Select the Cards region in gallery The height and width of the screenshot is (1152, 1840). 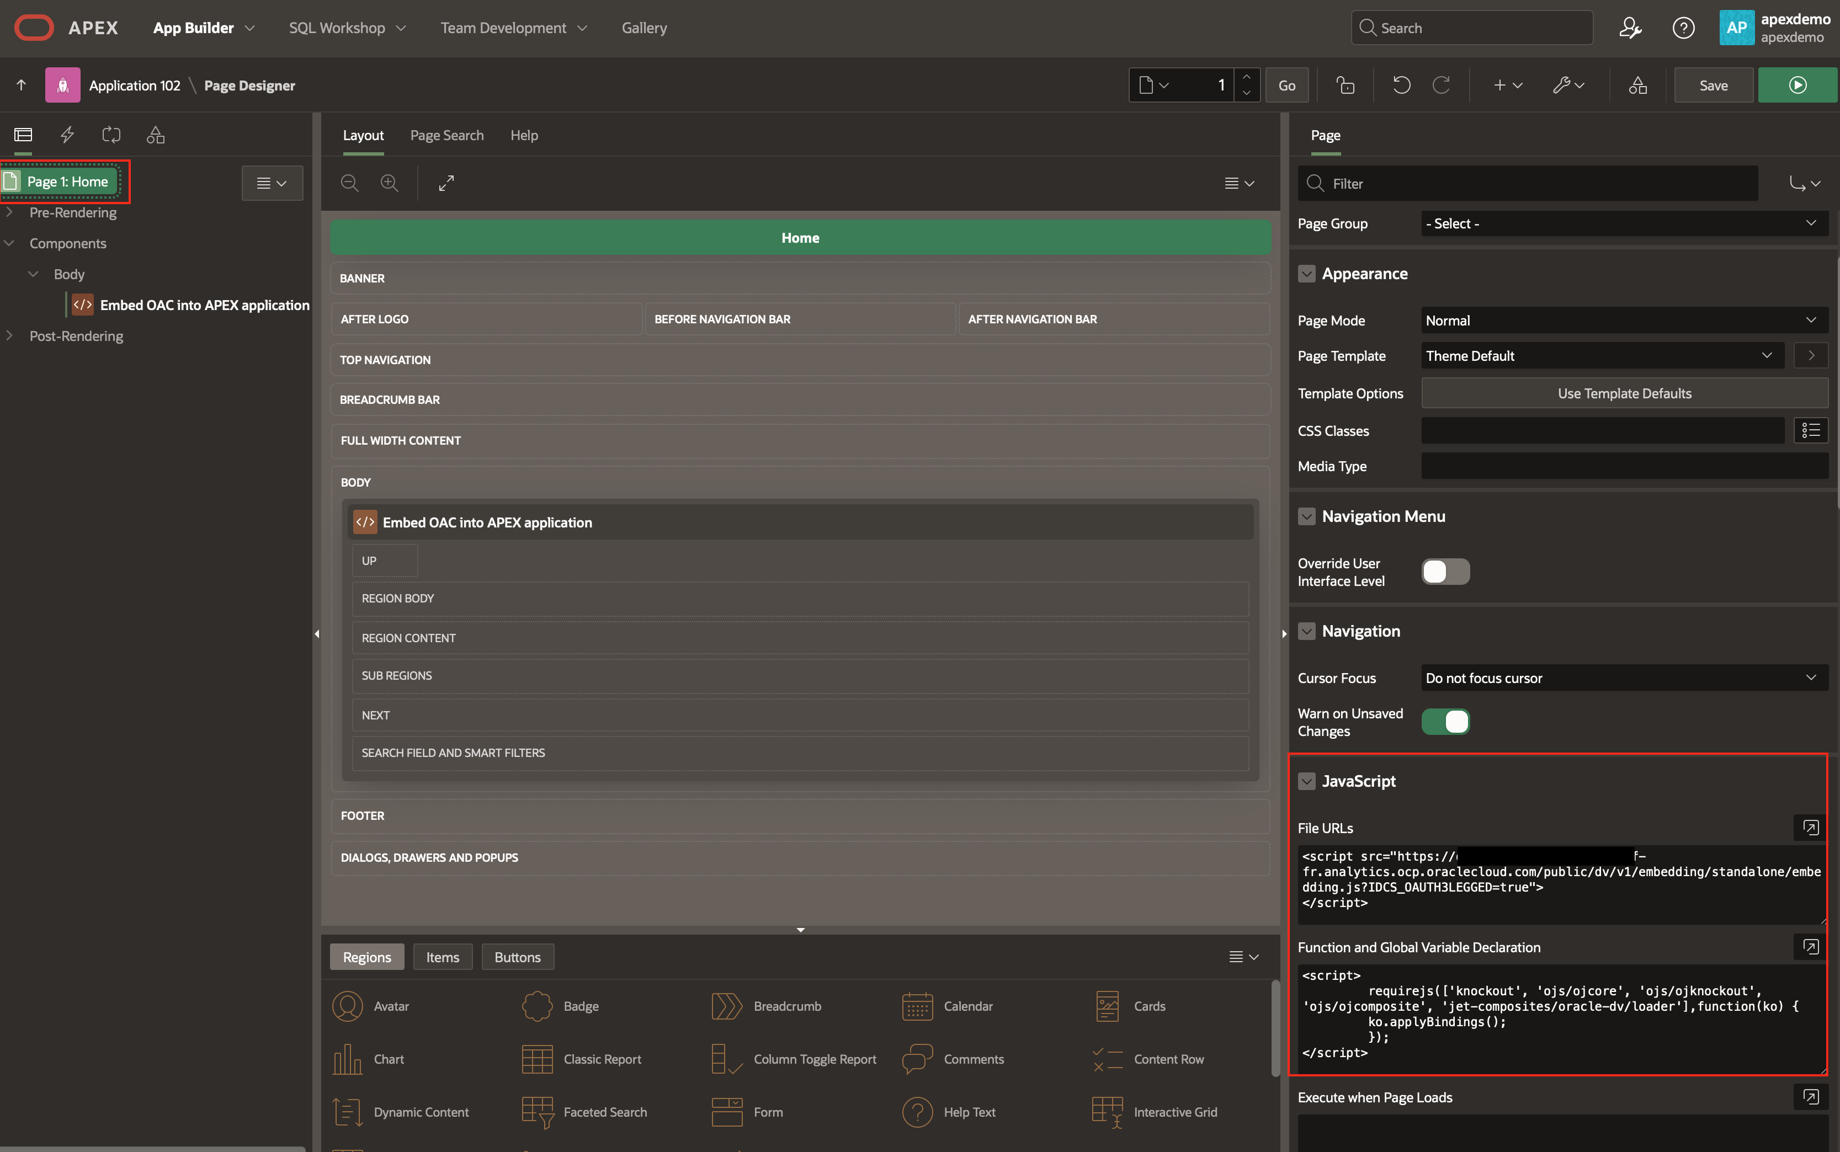point(1130,1006)
